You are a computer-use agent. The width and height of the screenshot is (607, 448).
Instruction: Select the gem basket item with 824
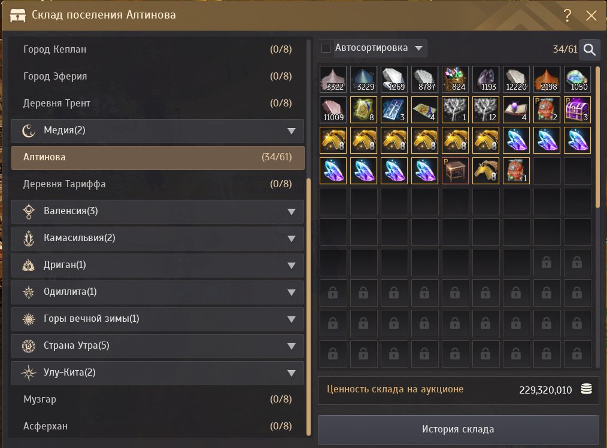tap(455, 80)
